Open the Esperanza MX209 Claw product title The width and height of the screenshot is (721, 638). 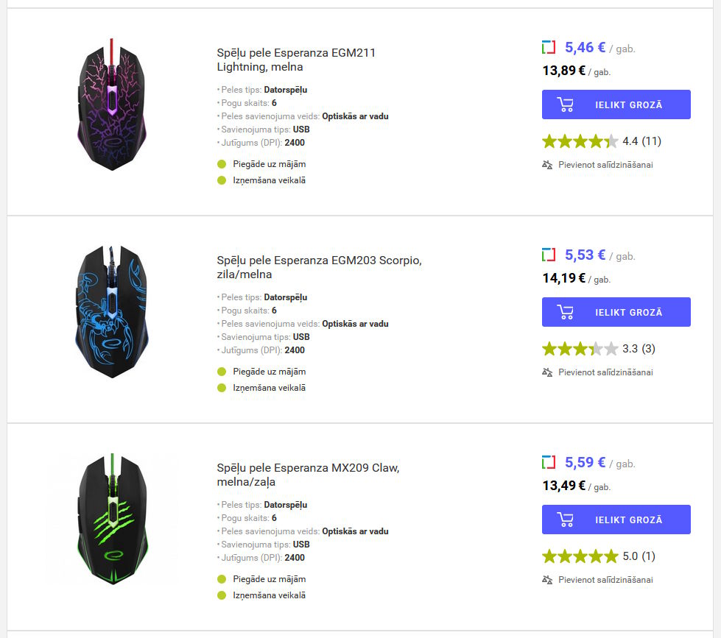tap(308, 475)
